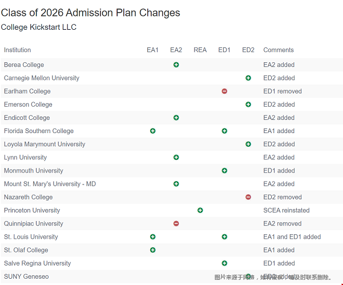
Task: Click the Comments column header
Action: click(x=279, y=50)
